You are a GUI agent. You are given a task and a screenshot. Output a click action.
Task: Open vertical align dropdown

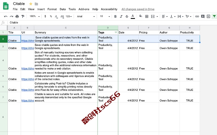[x=173, y=17]
